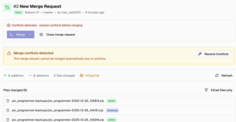This screenshot has width=236, height=122.
Task: Click file icon of pic_programmer-2025-12-26_144151.zip
Action: pyautogui.click(x=8, y=110)
